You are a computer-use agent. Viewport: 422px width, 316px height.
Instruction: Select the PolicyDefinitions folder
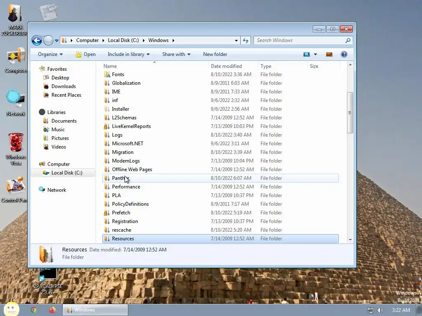click(130, 204)
